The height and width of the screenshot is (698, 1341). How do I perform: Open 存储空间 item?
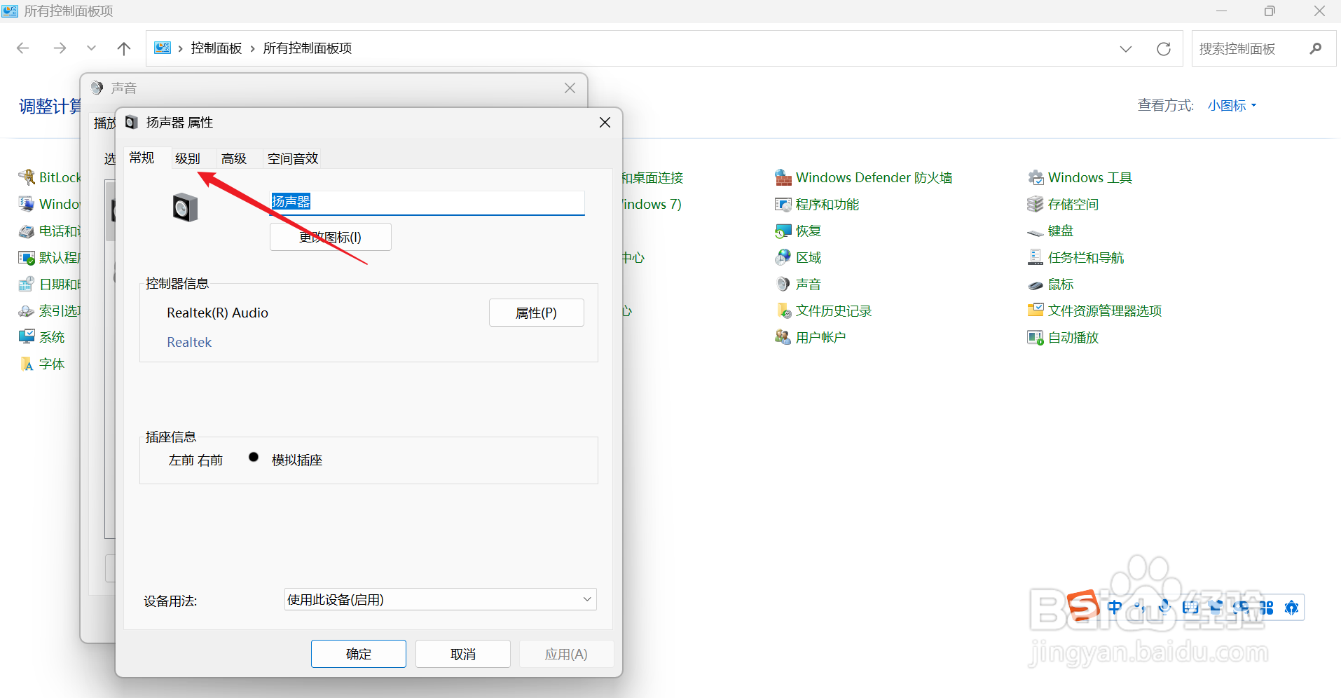tap(1063, 205)
